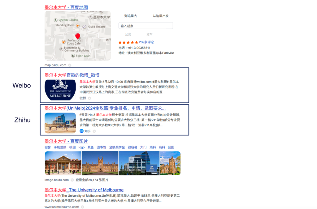The image size is (317, 209).
Task: Open the 墨尔本大学(UniMelb)2024全攻略 result title
Action: click(105, 108)
